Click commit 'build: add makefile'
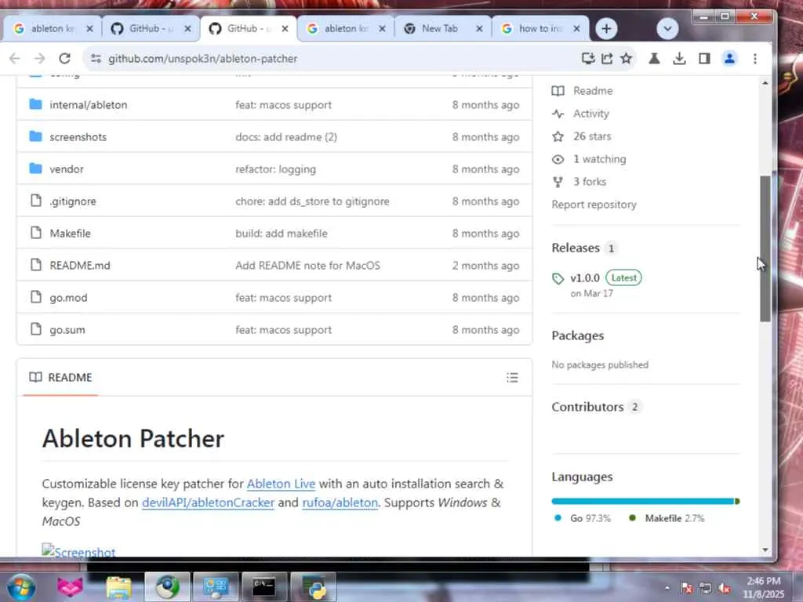803x602 pixels. (x=282, y=234)
